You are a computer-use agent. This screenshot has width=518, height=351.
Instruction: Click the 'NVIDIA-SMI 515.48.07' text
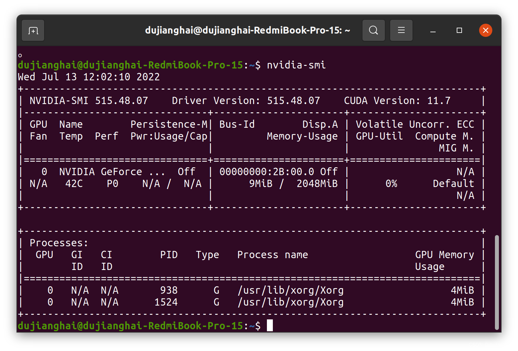89,100
